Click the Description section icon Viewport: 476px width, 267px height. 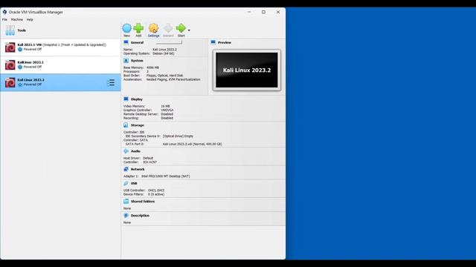click(x=126, y=216)
